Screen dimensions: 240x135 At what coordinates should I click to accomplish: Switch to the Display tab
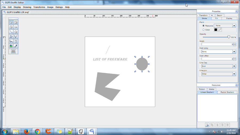(x=229, y=18)
